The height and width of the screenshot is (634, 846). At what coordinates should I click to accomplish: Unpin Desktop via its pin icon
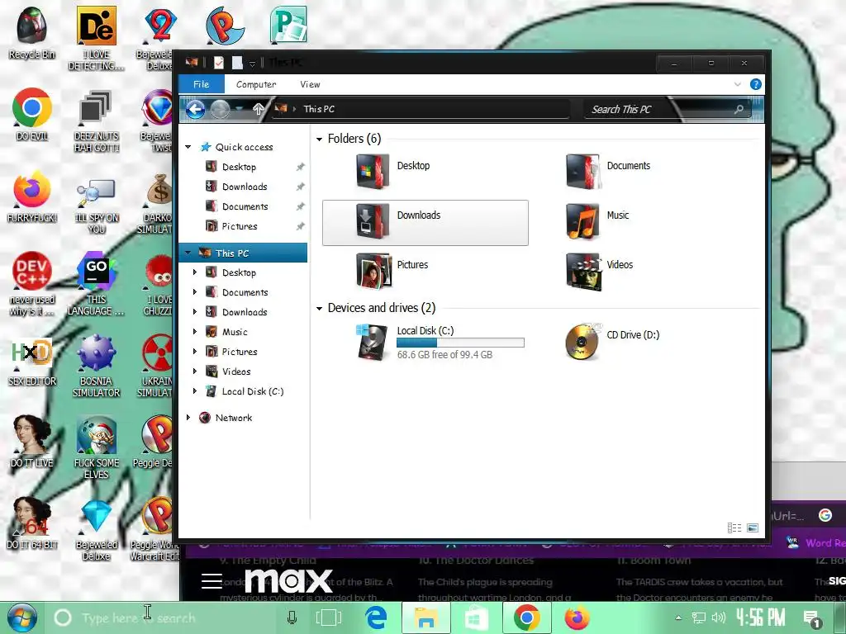[301, 167]
